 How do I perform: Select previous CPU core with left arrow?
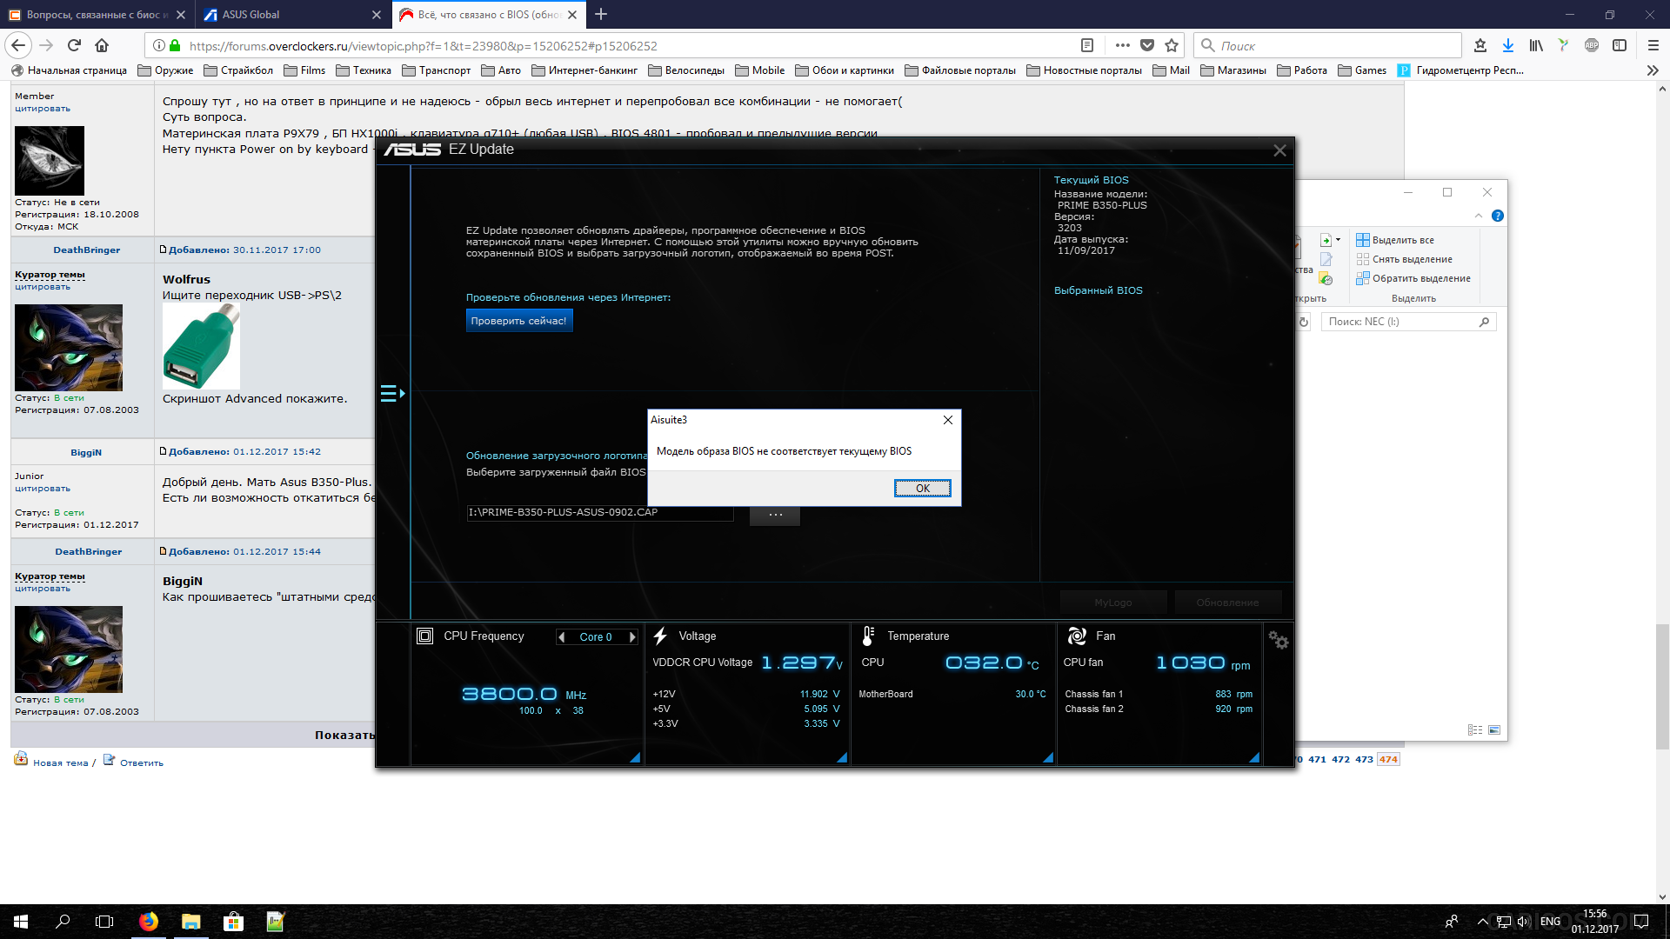tap(562, 637)
